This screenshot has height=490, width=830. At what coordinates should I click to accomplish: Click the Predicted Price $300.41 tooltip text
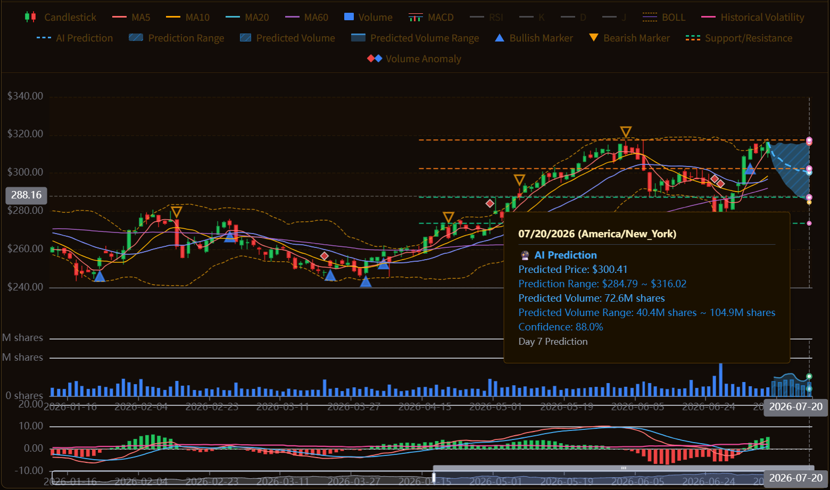pyautogui.click(x=573, y=269)
